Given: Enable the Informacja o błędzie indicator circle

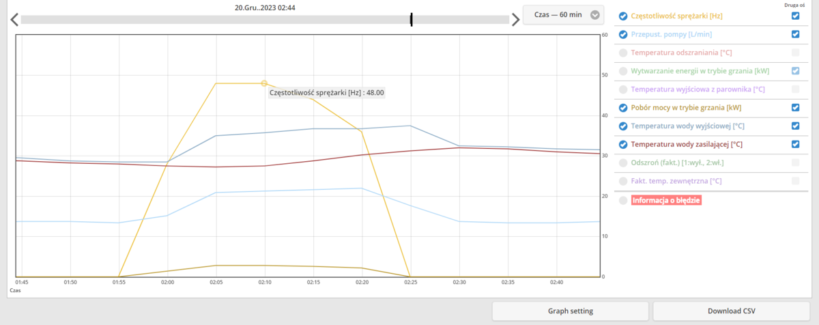Looking at the screenshot, I should (622, 201).
